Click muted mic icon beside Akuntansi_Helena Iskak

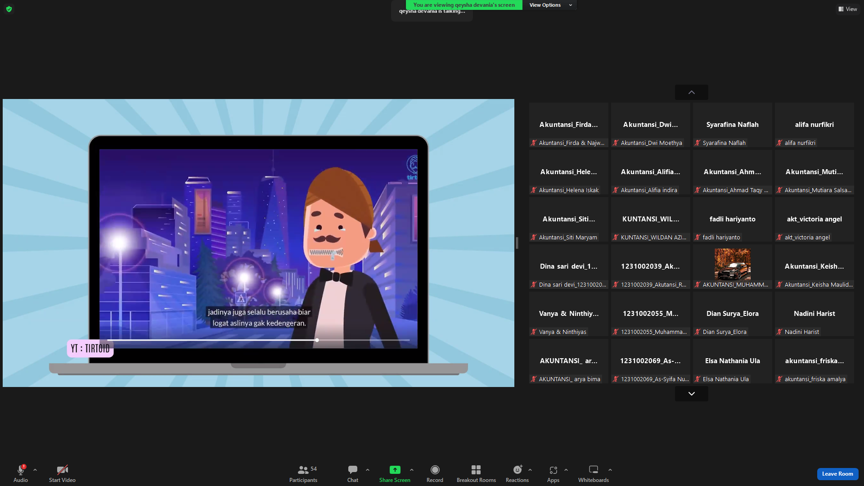pos(534,190)
